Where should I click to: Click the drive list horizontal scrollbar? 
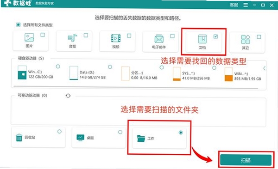point(136,87)
